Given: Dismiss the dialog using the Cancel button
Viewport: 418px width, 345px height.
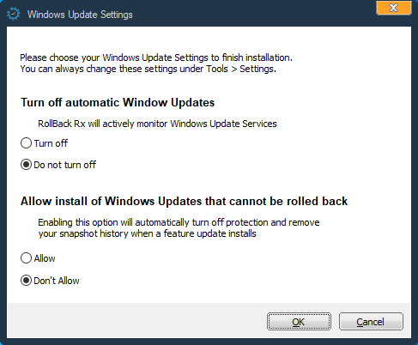Looking at the screenshot, I should (371, 322).
